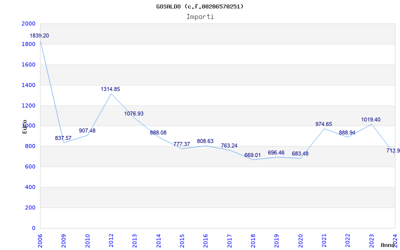Click the x-axis year 2006
The height and width of the screenshot is (250, 400).
[40, 241]
